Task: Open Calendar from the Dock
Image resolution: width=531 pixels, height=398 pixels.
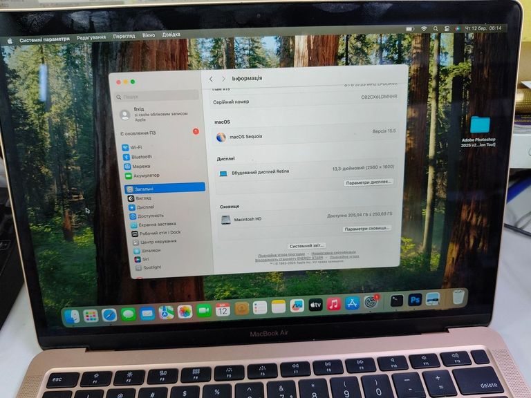Action: (223, 310)
